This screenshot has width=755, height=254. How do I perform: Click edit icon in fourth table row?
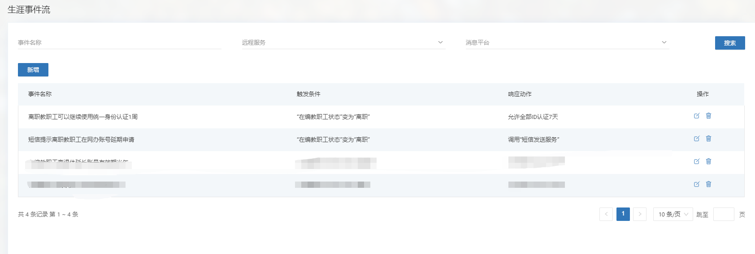697,184
